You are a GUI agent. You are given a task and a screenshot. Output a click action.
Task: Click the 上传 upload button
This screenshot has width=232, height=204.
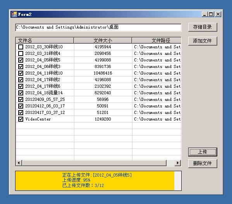click(x=203, y=152)
